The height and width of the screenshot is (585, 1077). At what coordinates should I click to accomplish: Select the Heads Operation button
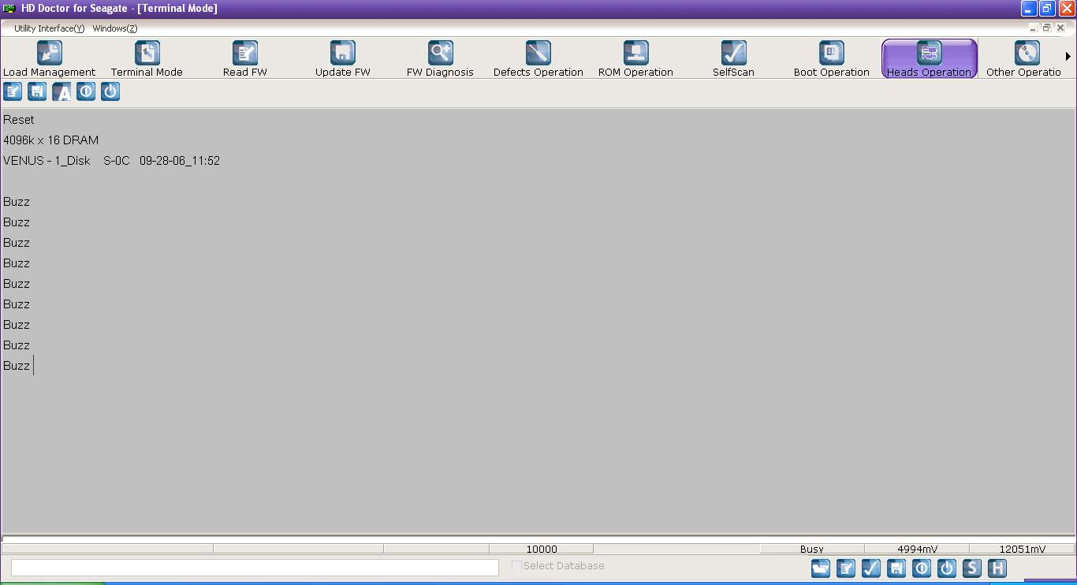coord(929,59)
